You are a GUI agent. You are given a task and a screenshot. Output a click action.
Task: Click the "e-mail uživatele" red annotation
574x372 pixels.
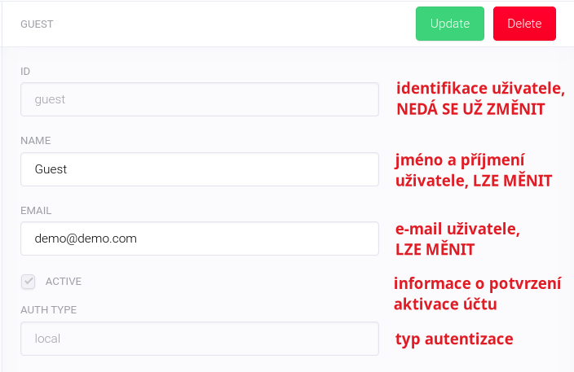[457, 230]
